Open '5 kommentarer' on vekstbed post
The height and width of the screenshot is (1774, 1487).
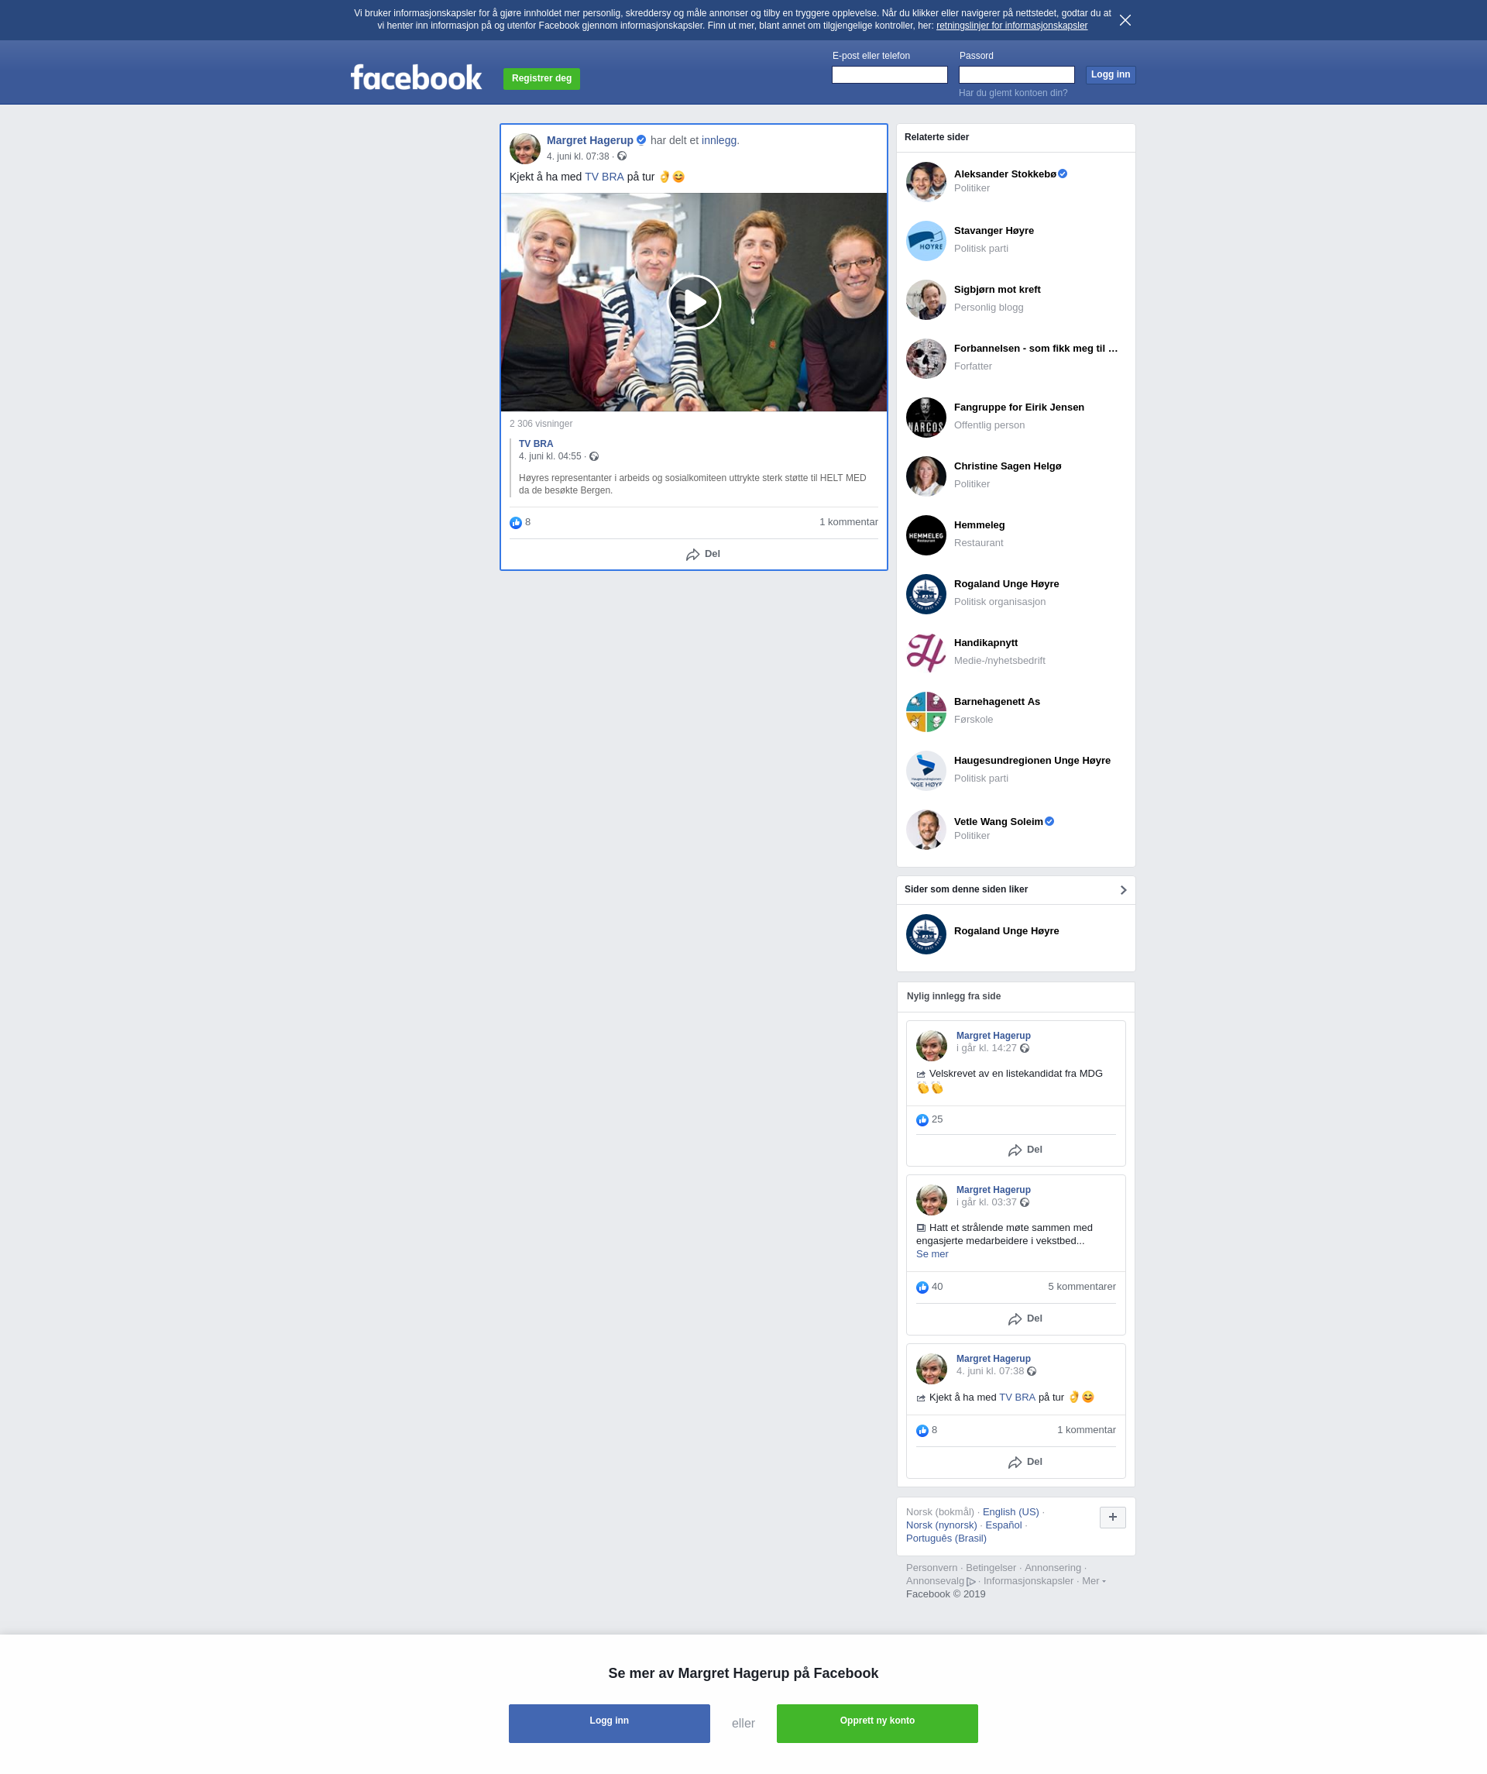click(1082, 1288)
